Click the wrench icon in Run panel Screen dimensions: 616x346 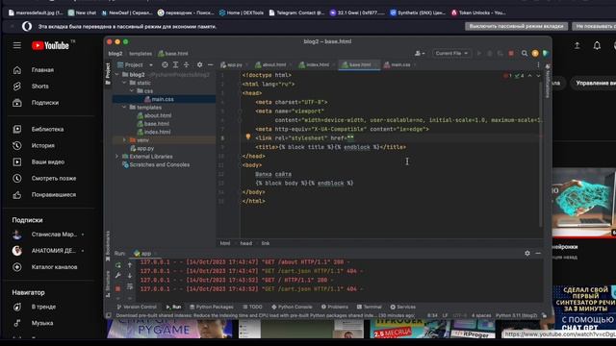(117, 276)
